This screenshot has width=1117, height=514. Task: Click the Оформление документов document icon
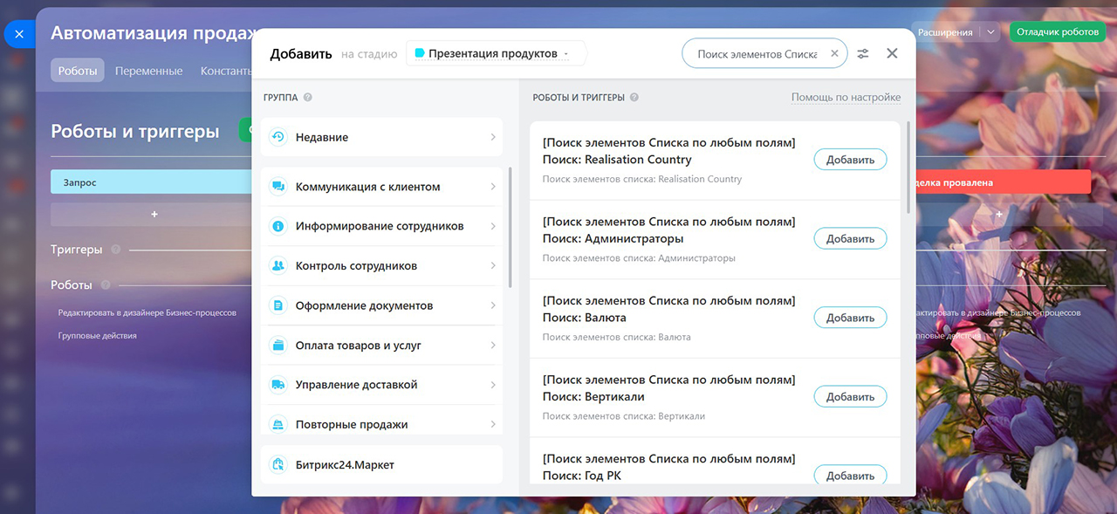pyautogui.click(x=278, y=305)
